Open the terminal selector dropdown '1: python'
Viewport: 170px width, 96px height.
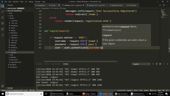coord(141,64)
